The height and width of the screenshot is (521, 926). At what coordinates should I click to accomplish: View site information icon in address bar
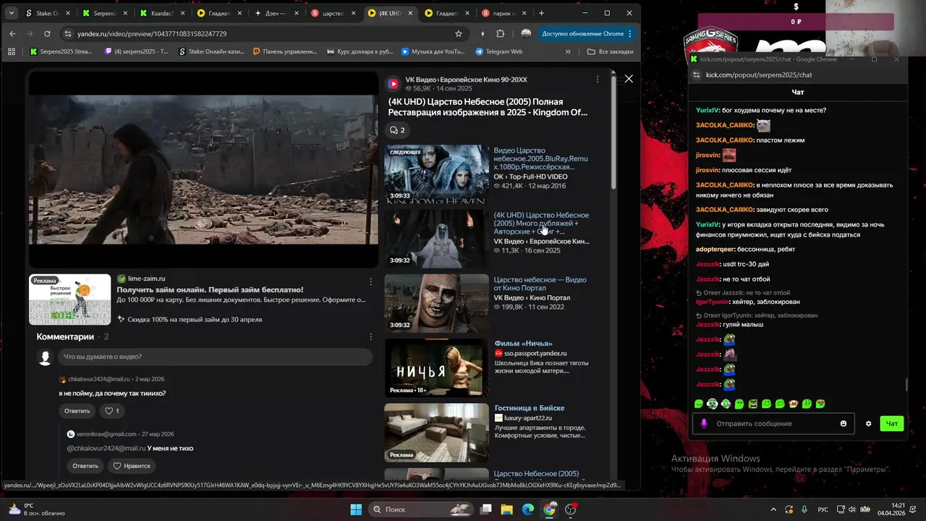coord(68,34)
